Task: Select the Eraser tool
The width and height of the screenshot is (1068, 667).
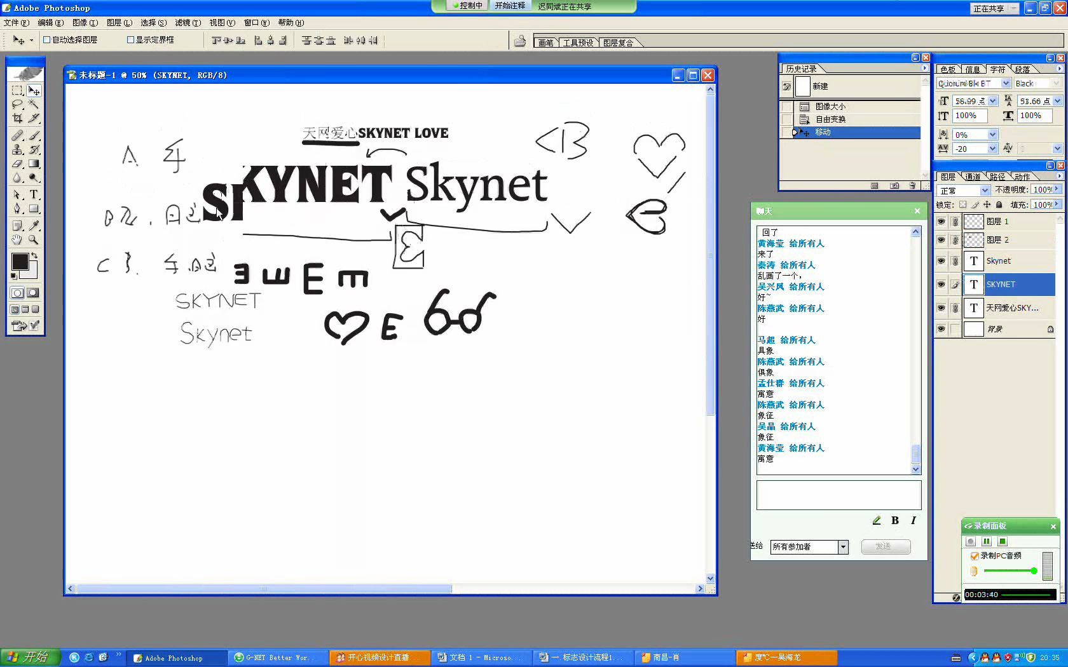Action: tap(17, 164)
